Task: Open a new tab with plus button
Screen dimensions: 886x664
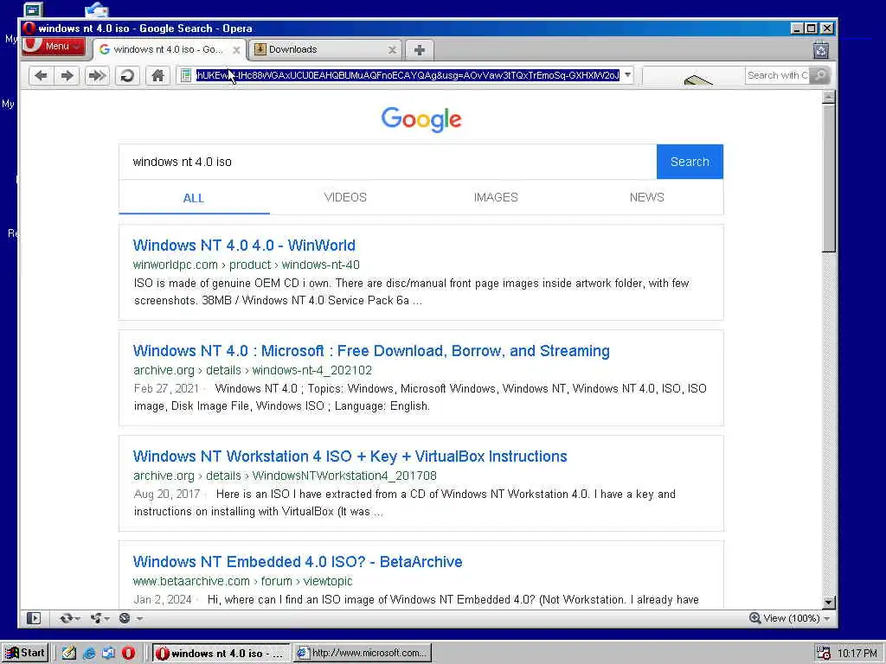Action: (x=420, y=50)
